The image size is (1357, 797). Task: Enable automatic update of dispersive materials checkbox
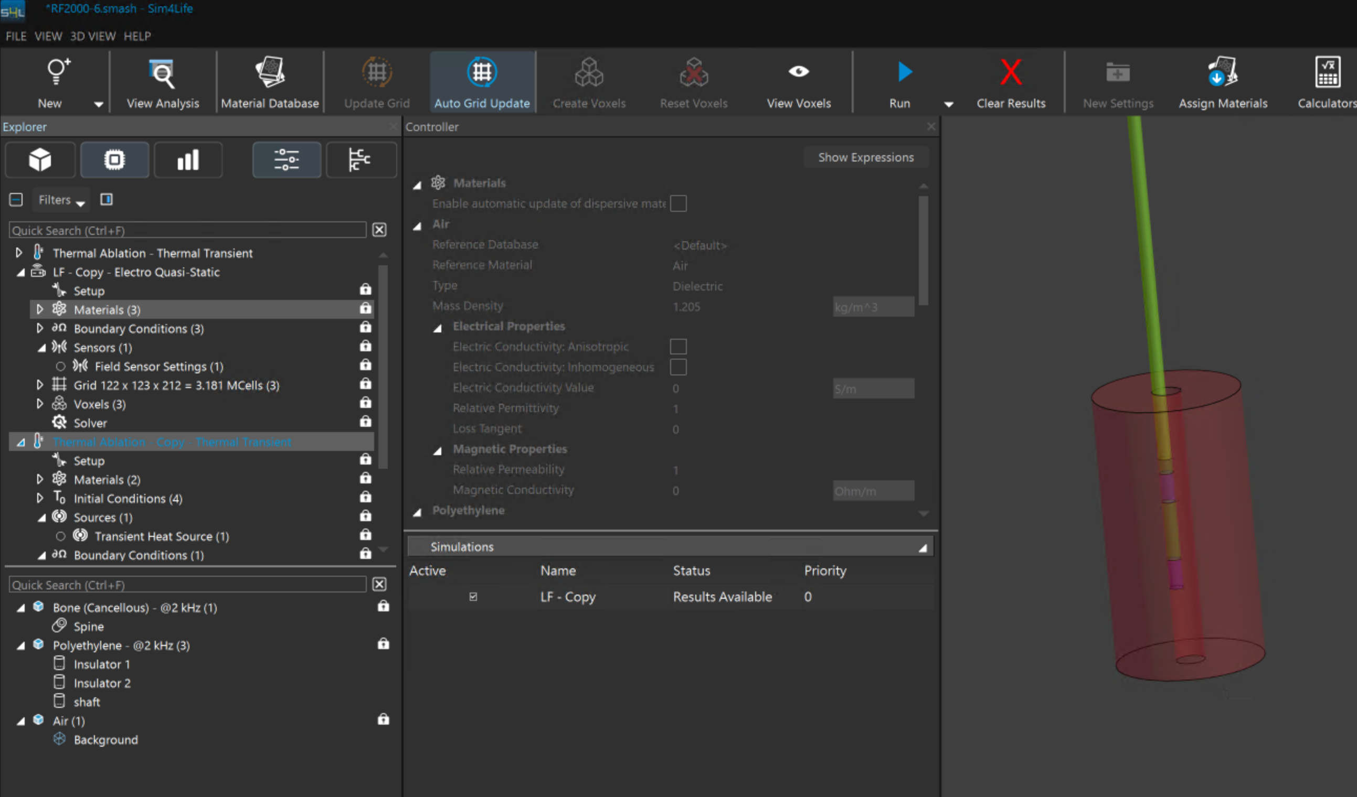(678, 203)
